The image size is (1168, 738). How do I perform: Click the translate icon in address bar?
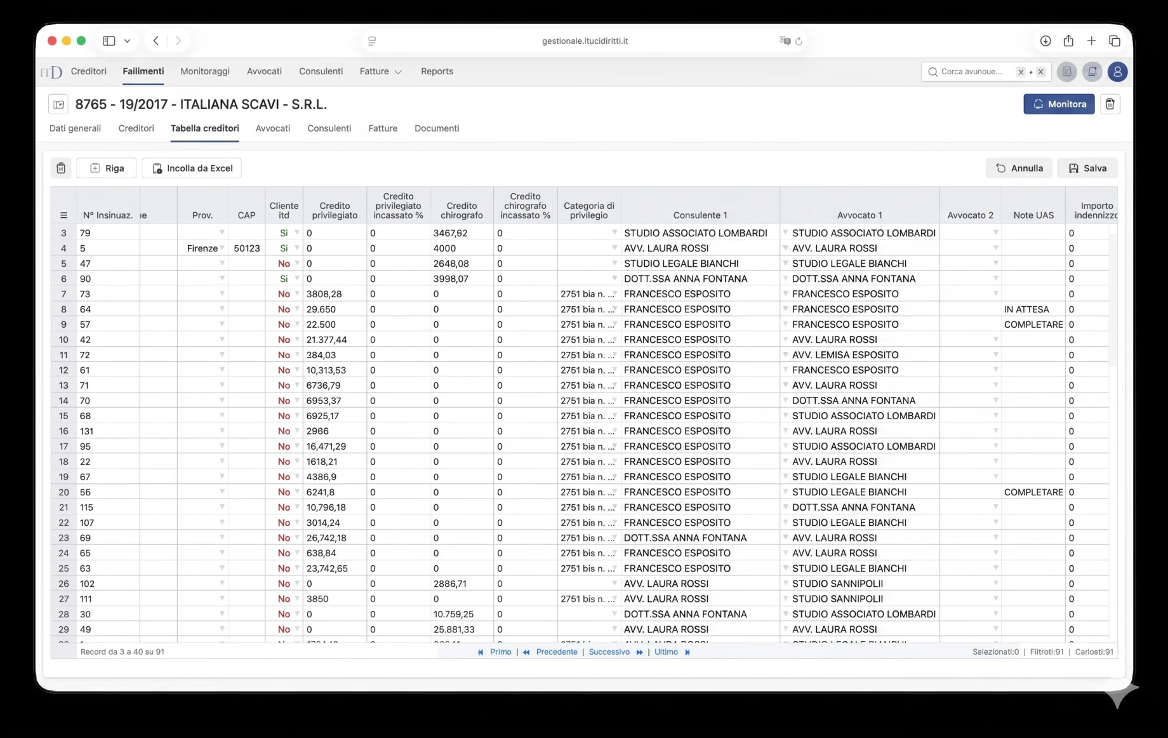point(785,41)
